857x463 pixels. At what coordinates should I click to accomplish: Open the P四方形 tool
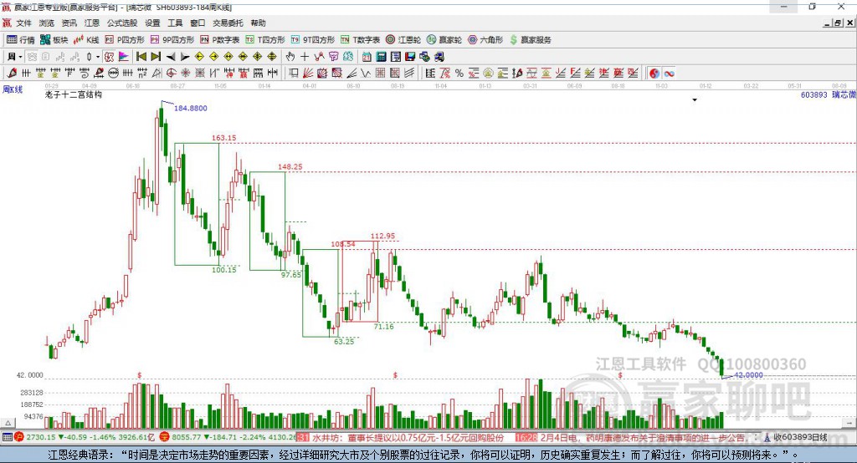click(x=125, y=39)
